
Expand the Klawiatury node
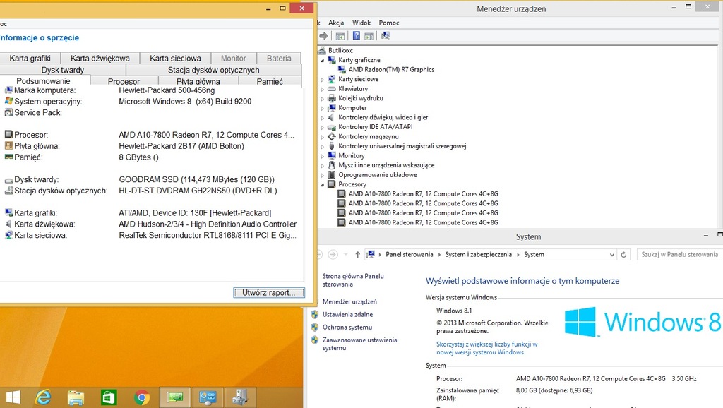point(322,90)
